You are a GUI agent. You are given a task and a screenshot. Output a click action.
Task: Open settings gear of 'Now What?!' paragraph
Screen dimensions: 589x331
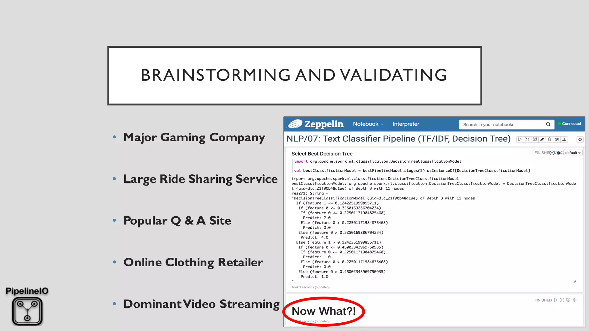click(575, 300)
